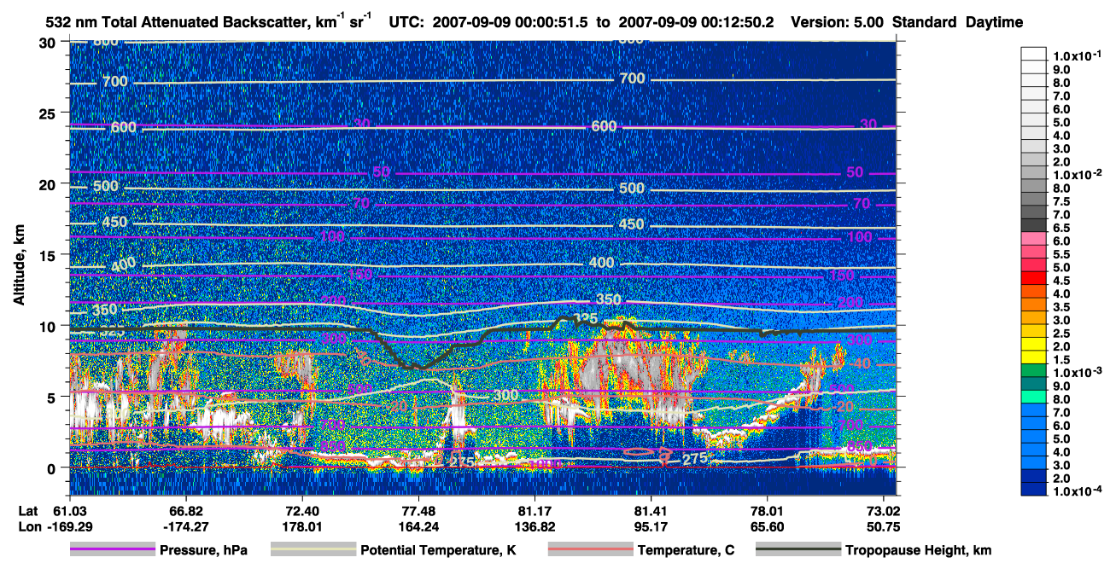Click longitude value 136.82
1110x569 pixels.
coord(535,526)
